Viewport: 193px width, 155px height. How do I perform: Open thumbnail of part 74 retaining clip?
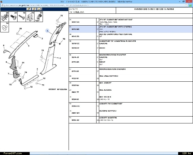click(x=5, y=27)
